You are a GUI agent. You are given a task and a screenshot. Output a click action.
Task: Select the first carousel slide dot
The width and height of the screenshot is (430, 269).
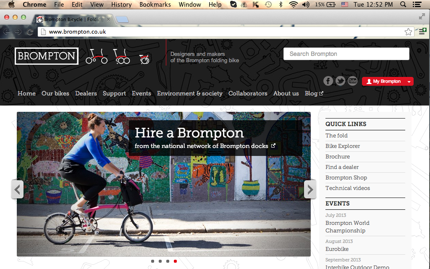point(153,261)
